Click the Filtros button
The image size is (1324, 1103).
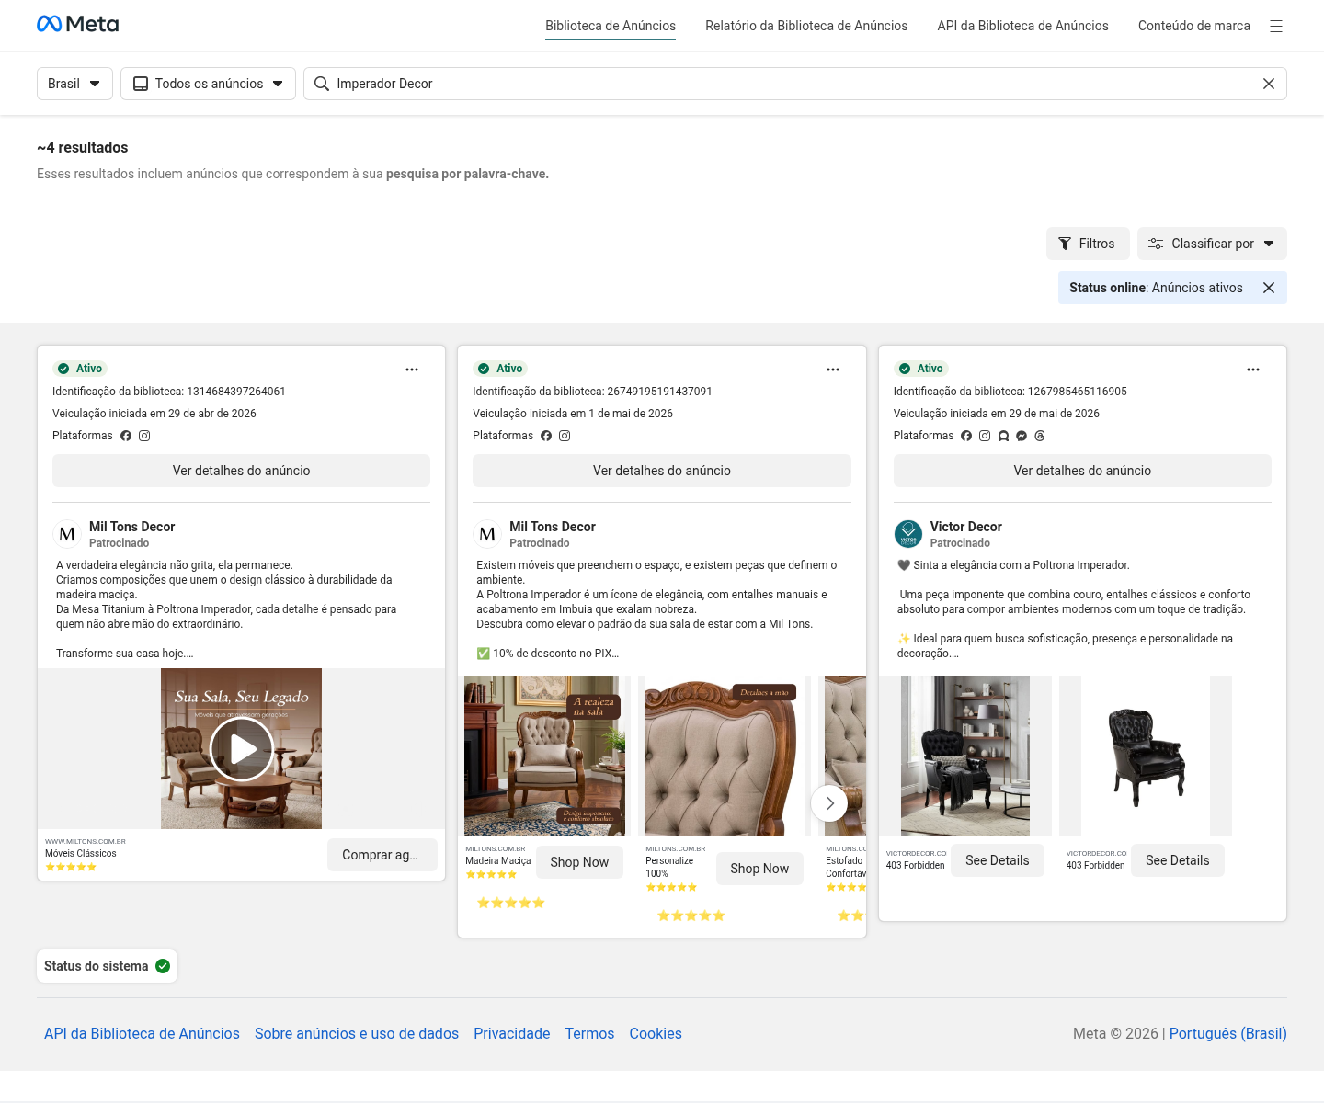tap(1087, 244)
